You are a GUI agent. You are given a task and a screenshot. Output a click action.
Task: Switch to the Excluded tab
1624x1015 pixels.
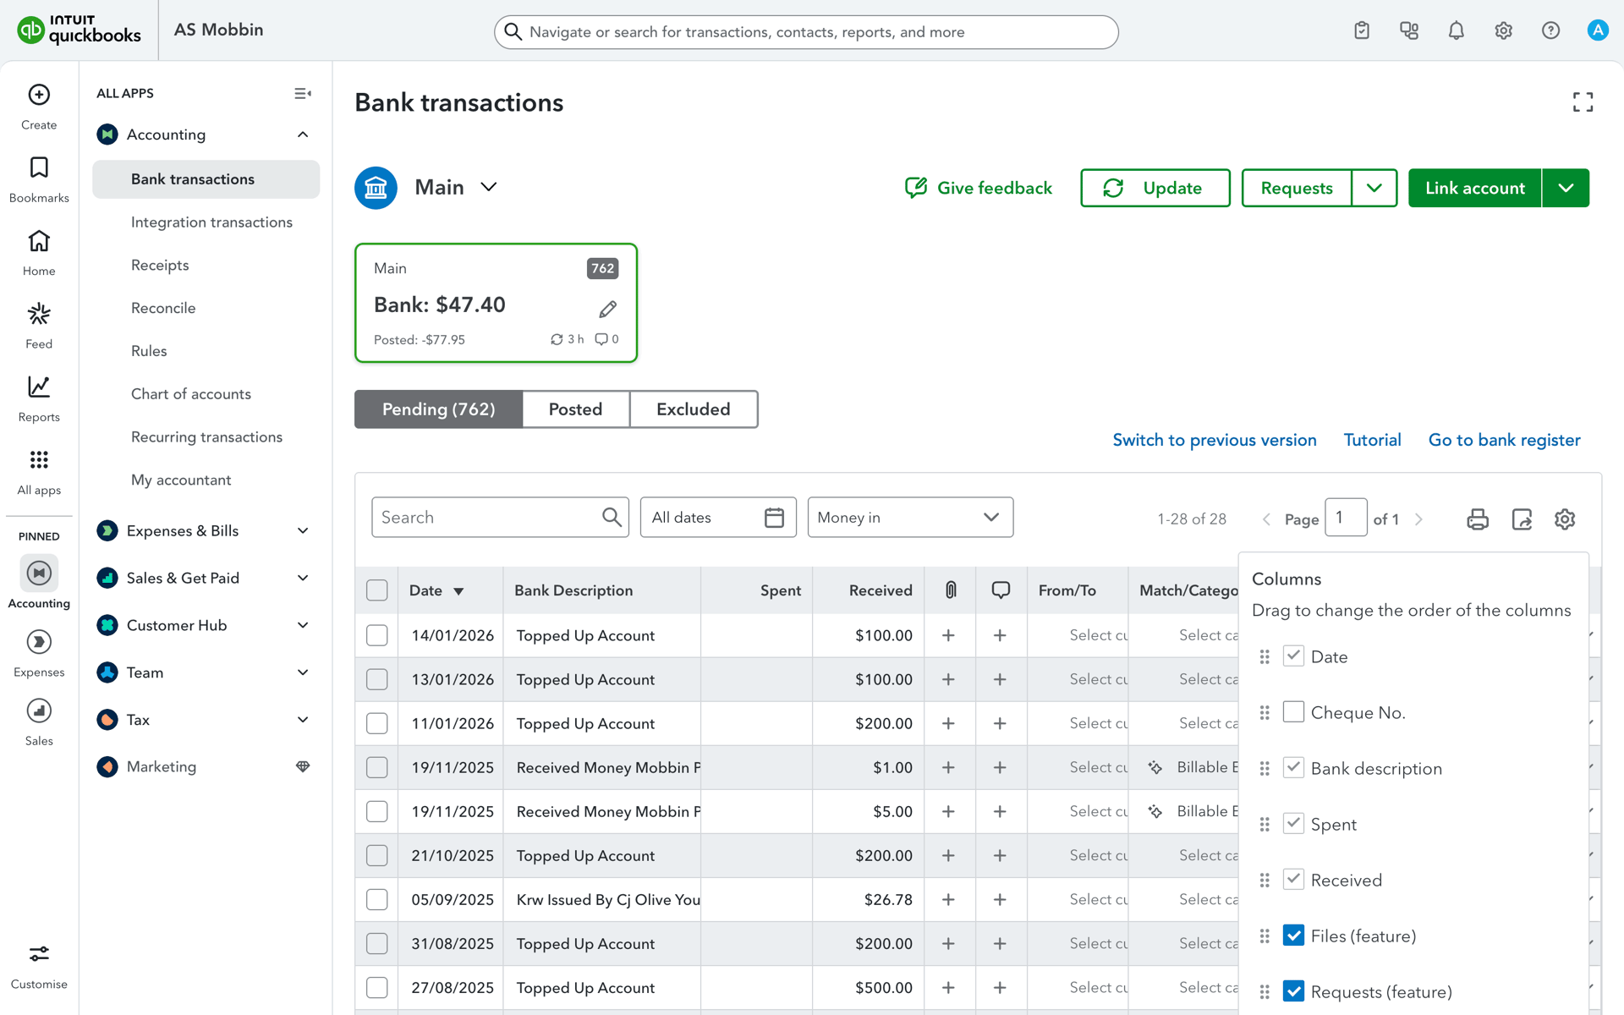pyautogui.click(x=694, y=409)
